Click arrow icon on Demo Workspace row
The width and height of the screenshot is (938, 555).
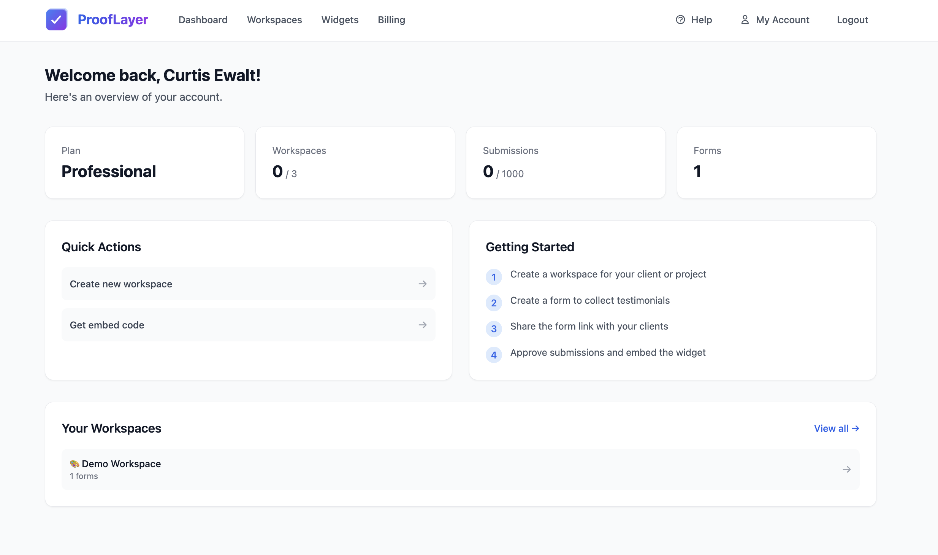846,469
